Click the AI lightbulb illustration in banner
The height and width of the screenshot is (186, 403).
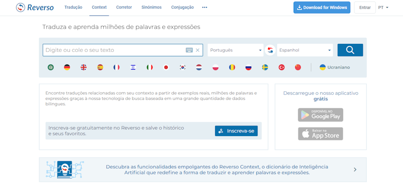65,169
